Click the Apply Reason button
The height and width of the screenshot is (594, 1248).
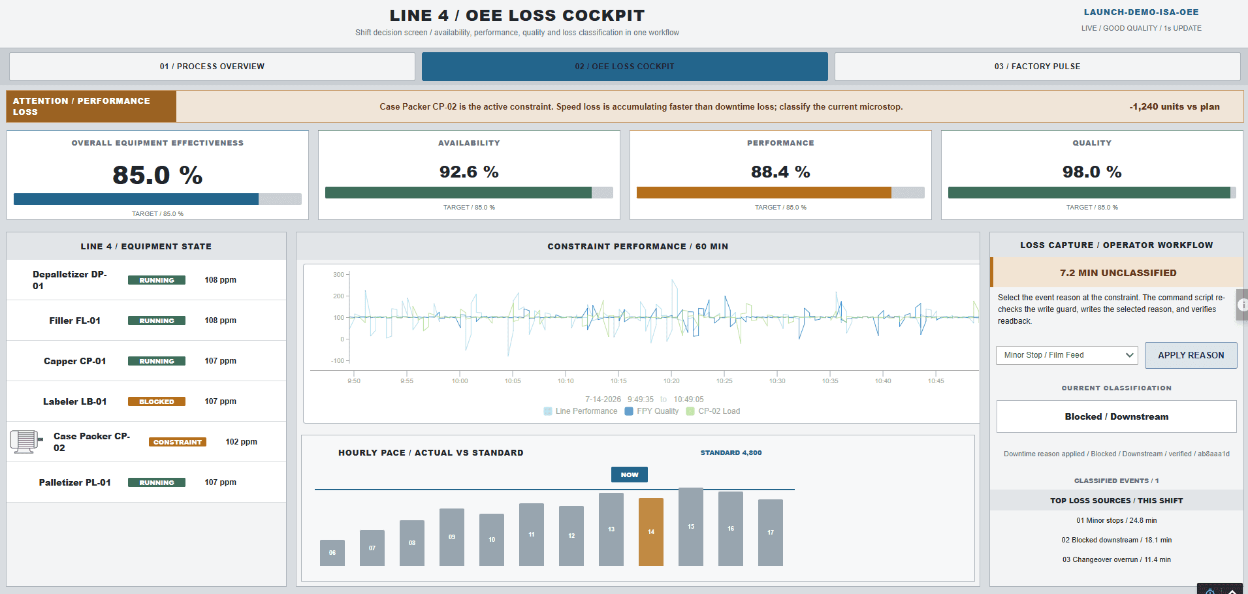1191,355
